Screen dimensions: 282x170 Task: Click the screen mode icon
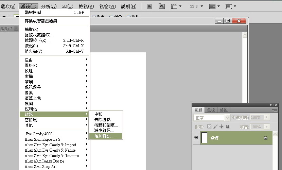229,6
